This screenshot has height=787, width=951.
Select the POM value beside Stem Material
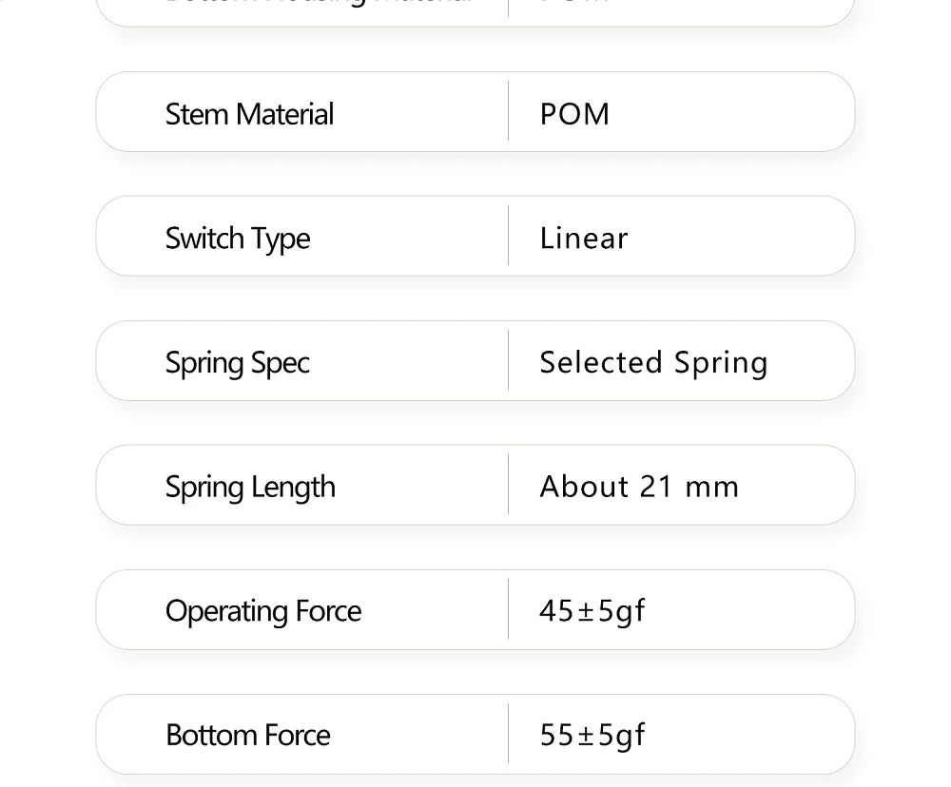[x=574, y=114]
